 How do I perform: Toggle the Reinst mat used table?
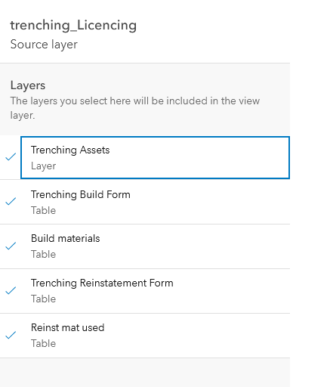(x=145, y=336)
